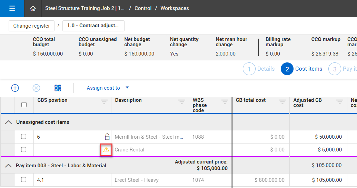Viewport: 357px width, 188px height.
Task: Click the add cost item plus icon
Action: 15,88
